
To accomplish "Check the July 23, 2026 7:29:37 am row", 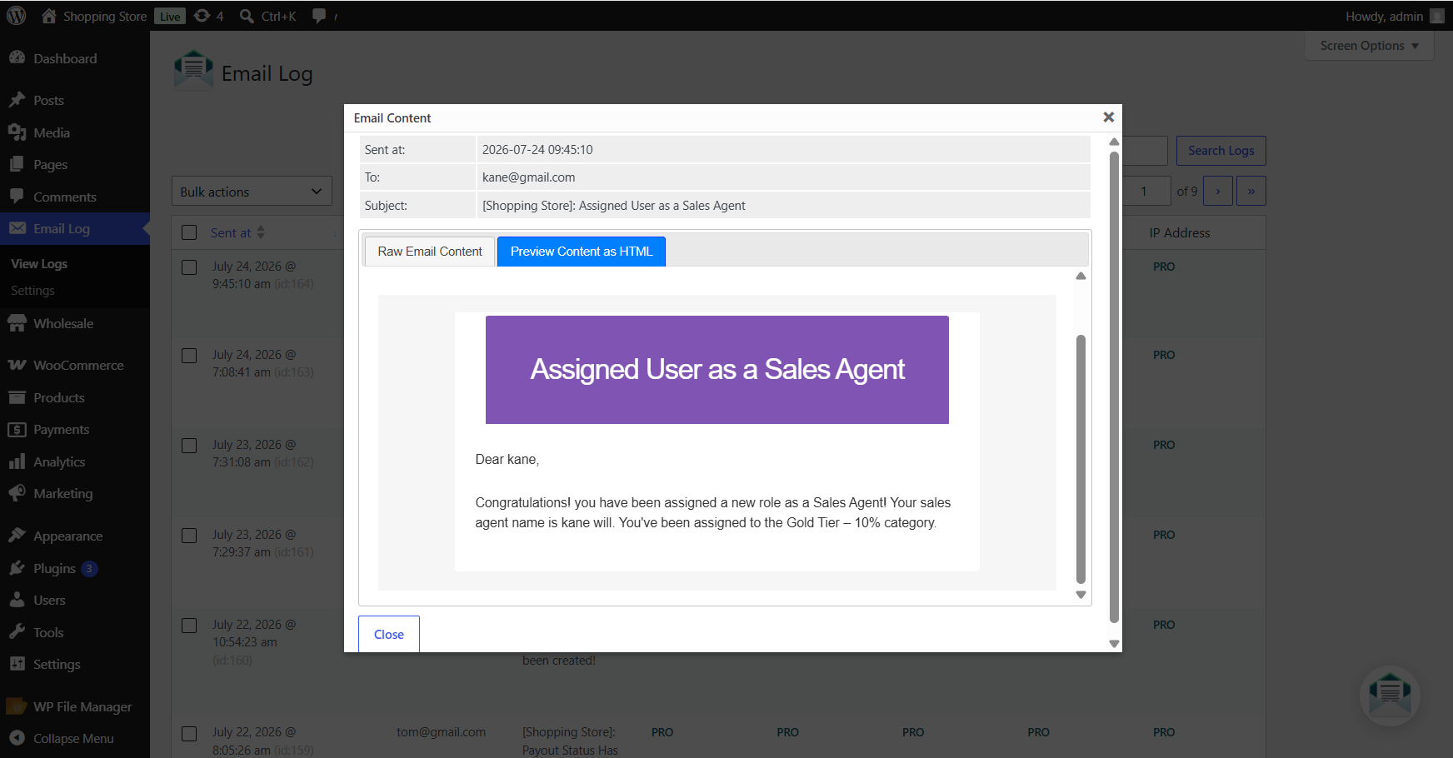I will [x=189, y=535].
